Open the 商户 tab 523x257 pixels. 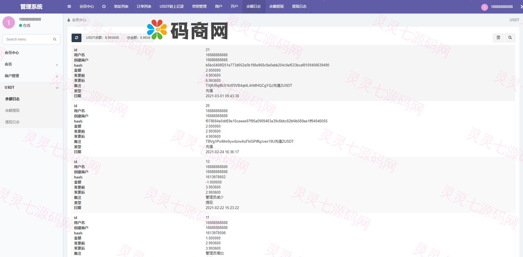tap(219, 7)
